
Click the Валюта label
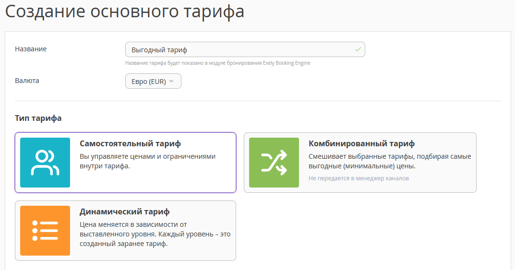[27, 81]
